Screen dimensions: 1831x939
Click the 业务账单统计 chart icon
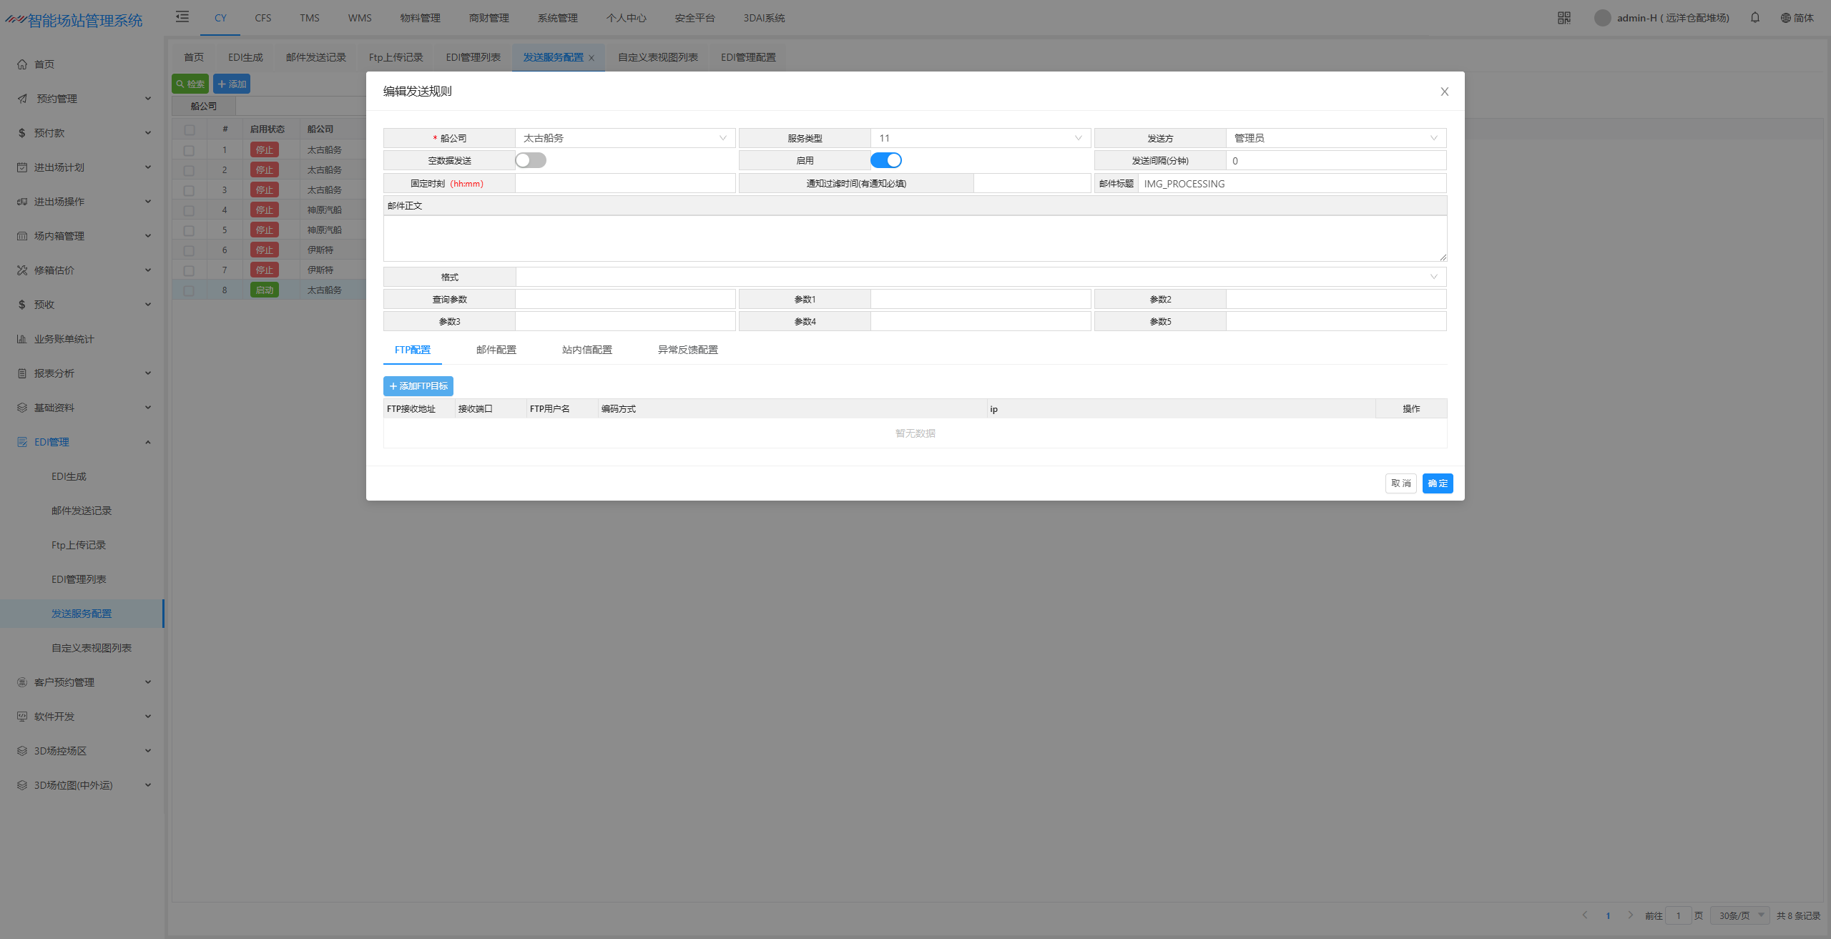click(x=22, y=339)
